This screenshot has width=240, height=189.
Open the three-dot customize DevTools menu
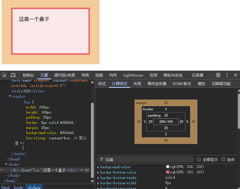click(x=227, y=75)
